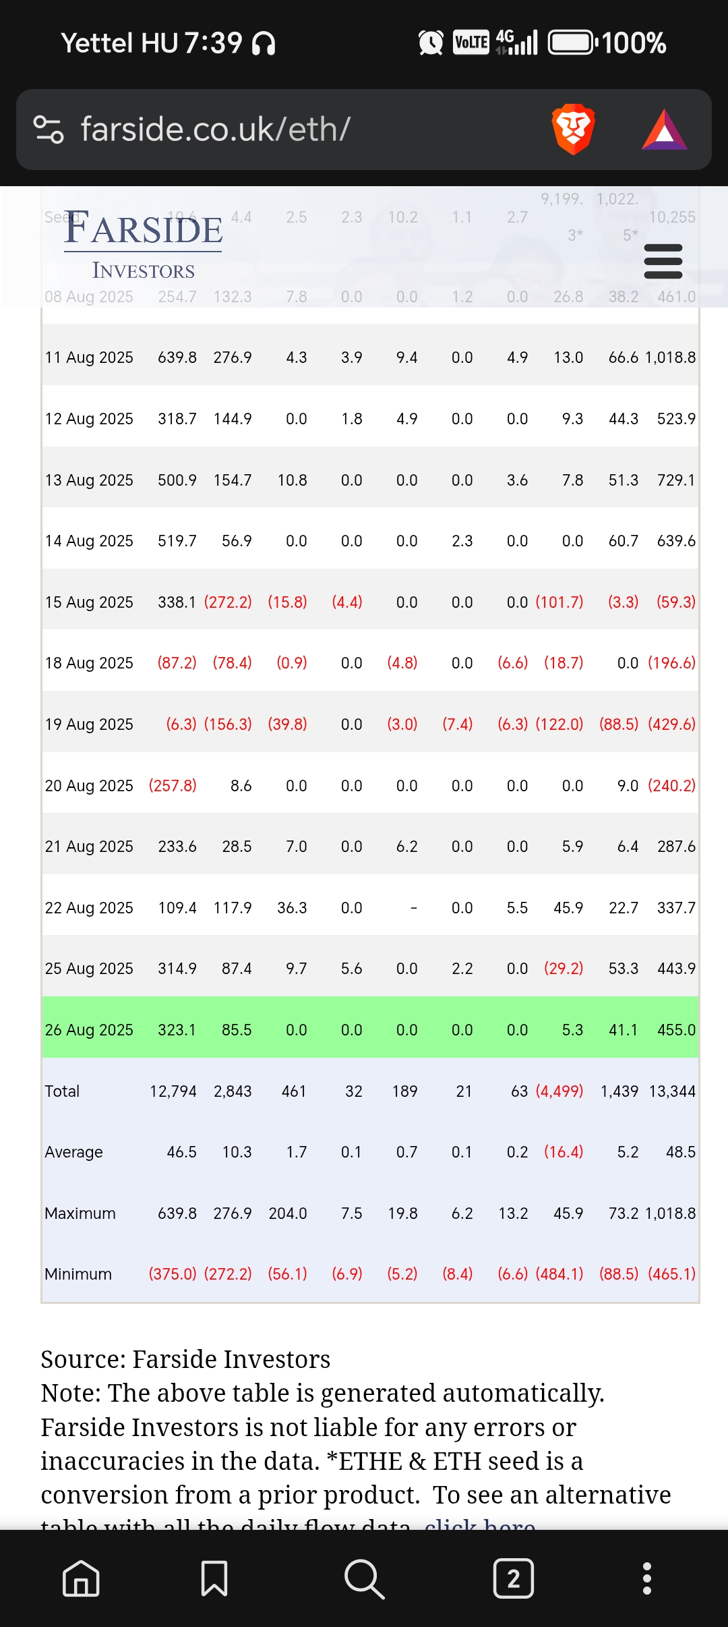The height and width of the screenshot is (1627, 728).
Task: Click the 455.0 total in 26 Aug row
Action: coord(676,1030)
